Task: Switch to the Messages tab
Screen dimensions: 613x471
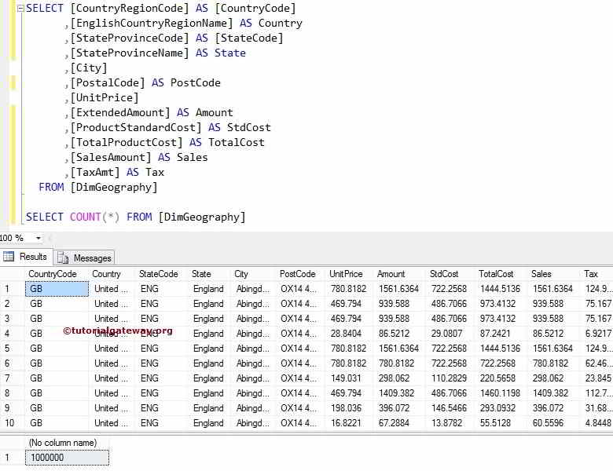Action: (84, 257)
